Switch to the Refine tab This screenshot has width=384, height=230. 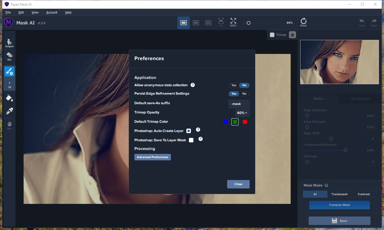(x=318, y=99)
